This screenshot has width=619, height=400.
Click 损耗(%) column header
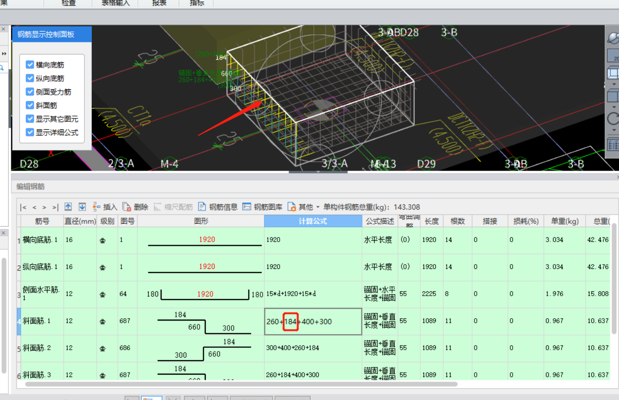[x=526, y=221]
